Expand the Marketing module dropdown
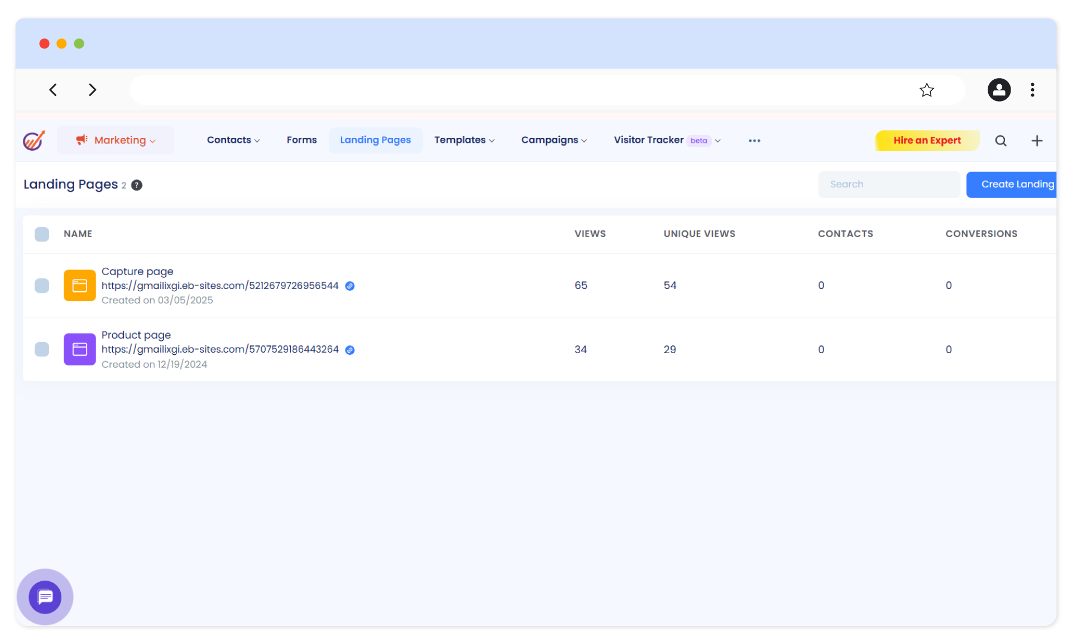1072x641 pixels. click(x=116, y=140)
